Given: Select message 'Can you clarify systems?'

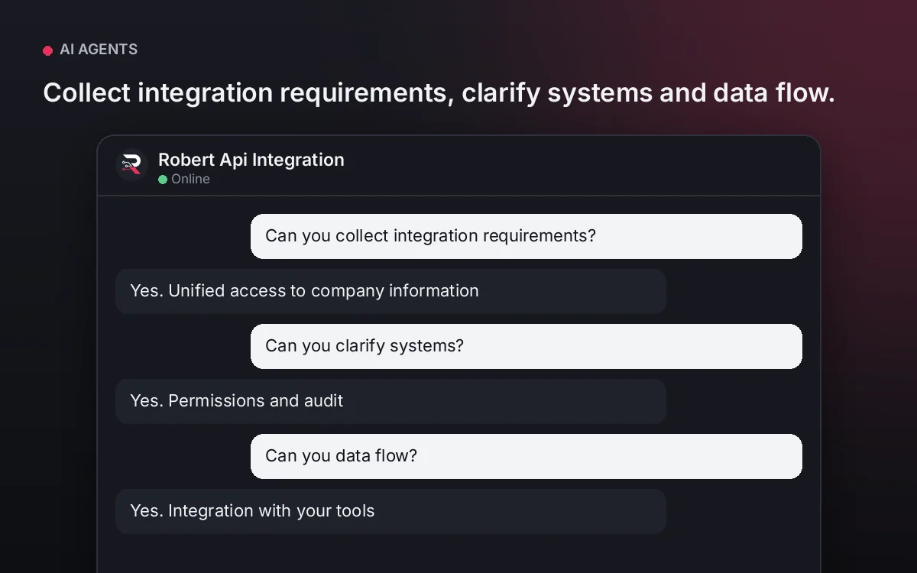Looking at the screenshot, I should pos(527,346).
